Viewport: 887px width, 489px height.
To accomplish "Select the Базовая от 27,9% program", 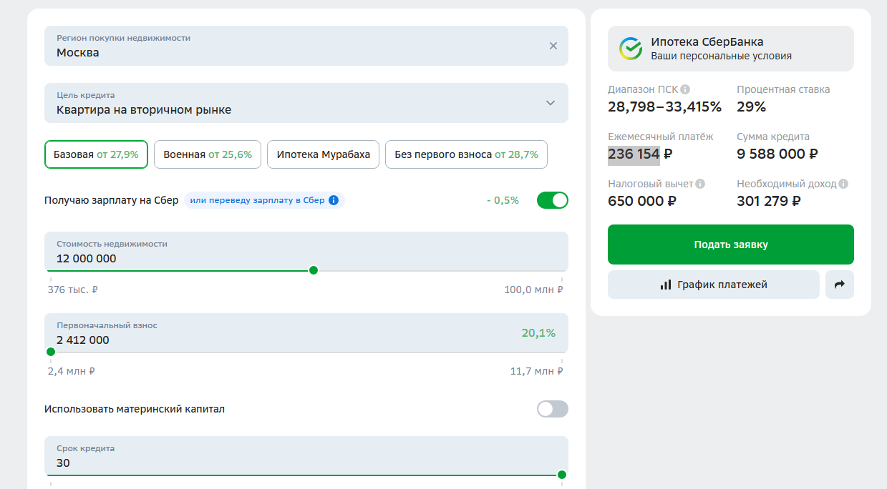I will tap(96, 154).
